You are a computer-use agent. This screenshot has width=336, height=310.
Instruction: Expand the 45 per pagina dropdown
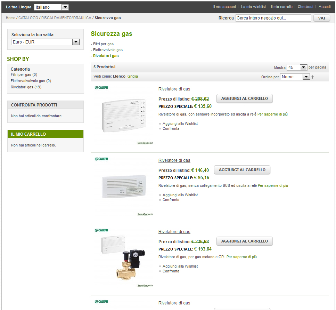(x=297, y=67)
